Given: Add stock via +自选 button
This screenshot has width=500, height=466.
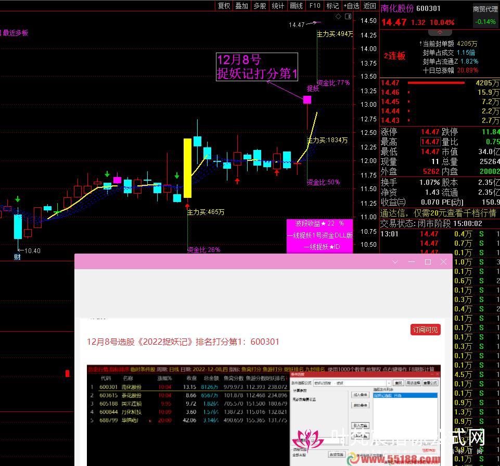Looking at the screenshot, I should [351, 6].
